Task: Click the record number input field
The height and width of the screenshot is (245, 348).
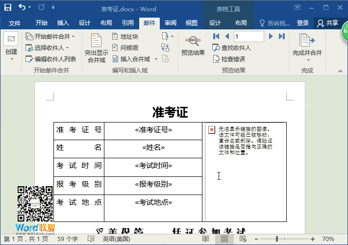Action: click(x=249, y=37)
